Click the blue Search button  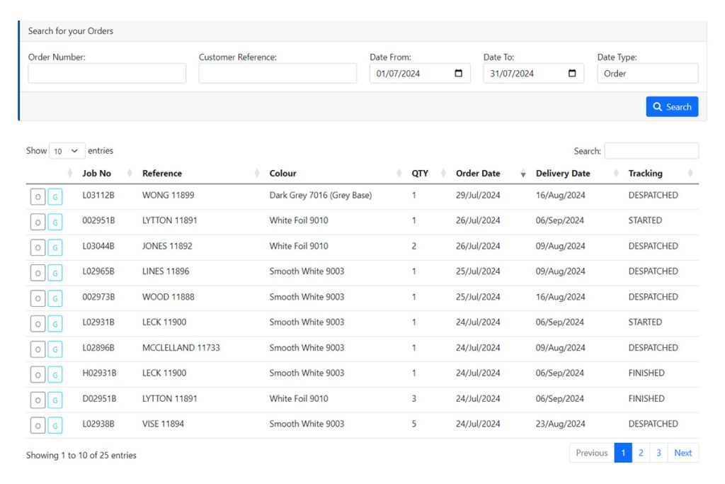672,107
